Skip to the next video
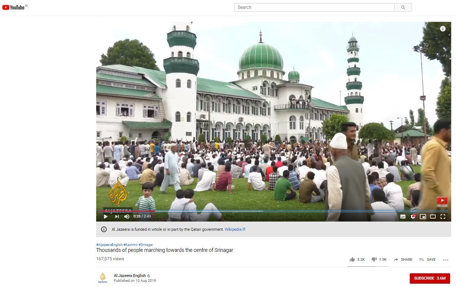Viewport: 456px width, 287px height. (117, 217)
